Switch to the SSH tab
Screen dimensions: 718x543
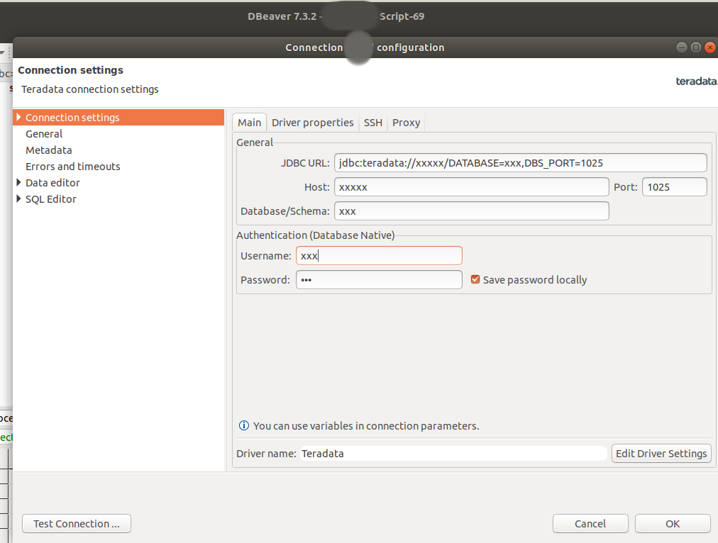click(x=372, y=123)
